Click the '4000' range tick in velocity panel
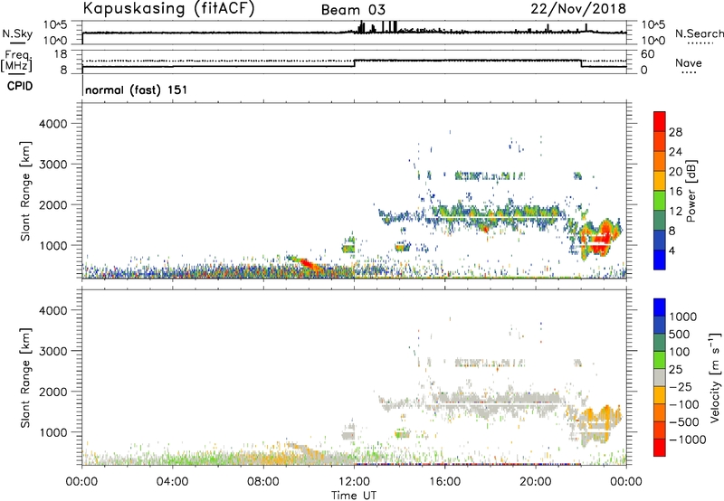This screenshot has height=501, width=724. (52, 310)
